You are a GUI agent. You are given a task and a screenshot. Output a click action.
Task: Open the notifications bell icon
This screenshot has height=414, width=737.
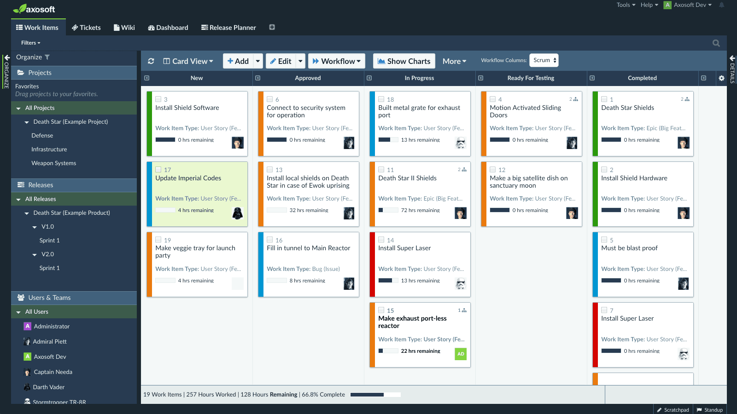tap(721, 5)
